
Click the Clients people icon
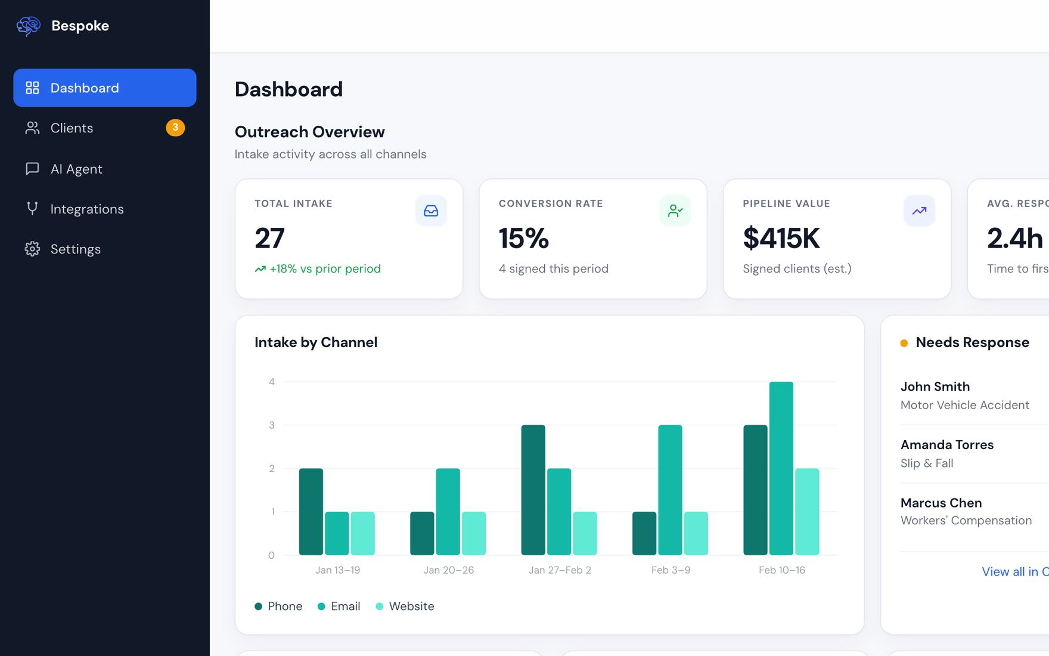click(32, 128)
